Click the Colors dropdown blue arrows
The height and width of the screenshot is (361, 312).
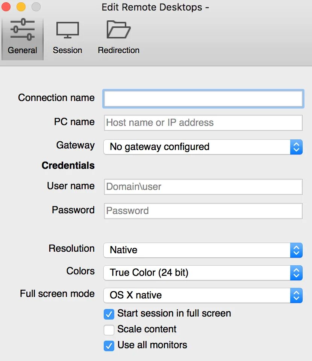[x=296, y=273]
